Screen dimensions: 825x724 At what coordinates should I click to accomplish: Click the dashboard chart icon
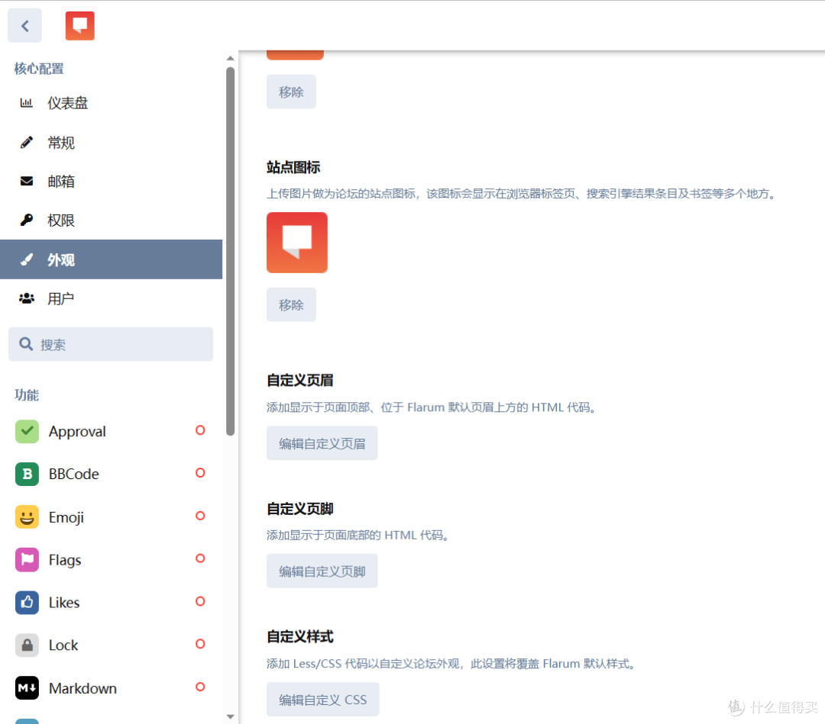[x=26, y=103]
